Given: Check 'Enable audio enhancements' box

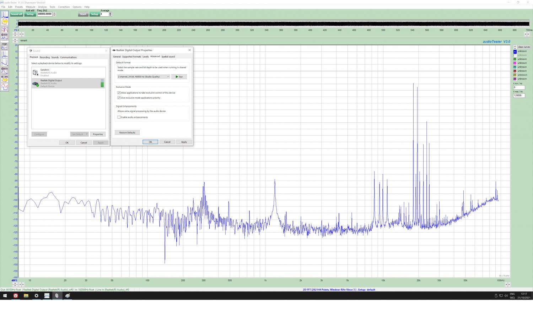Looking at the screenshot, I should click(x=119, y=117).
